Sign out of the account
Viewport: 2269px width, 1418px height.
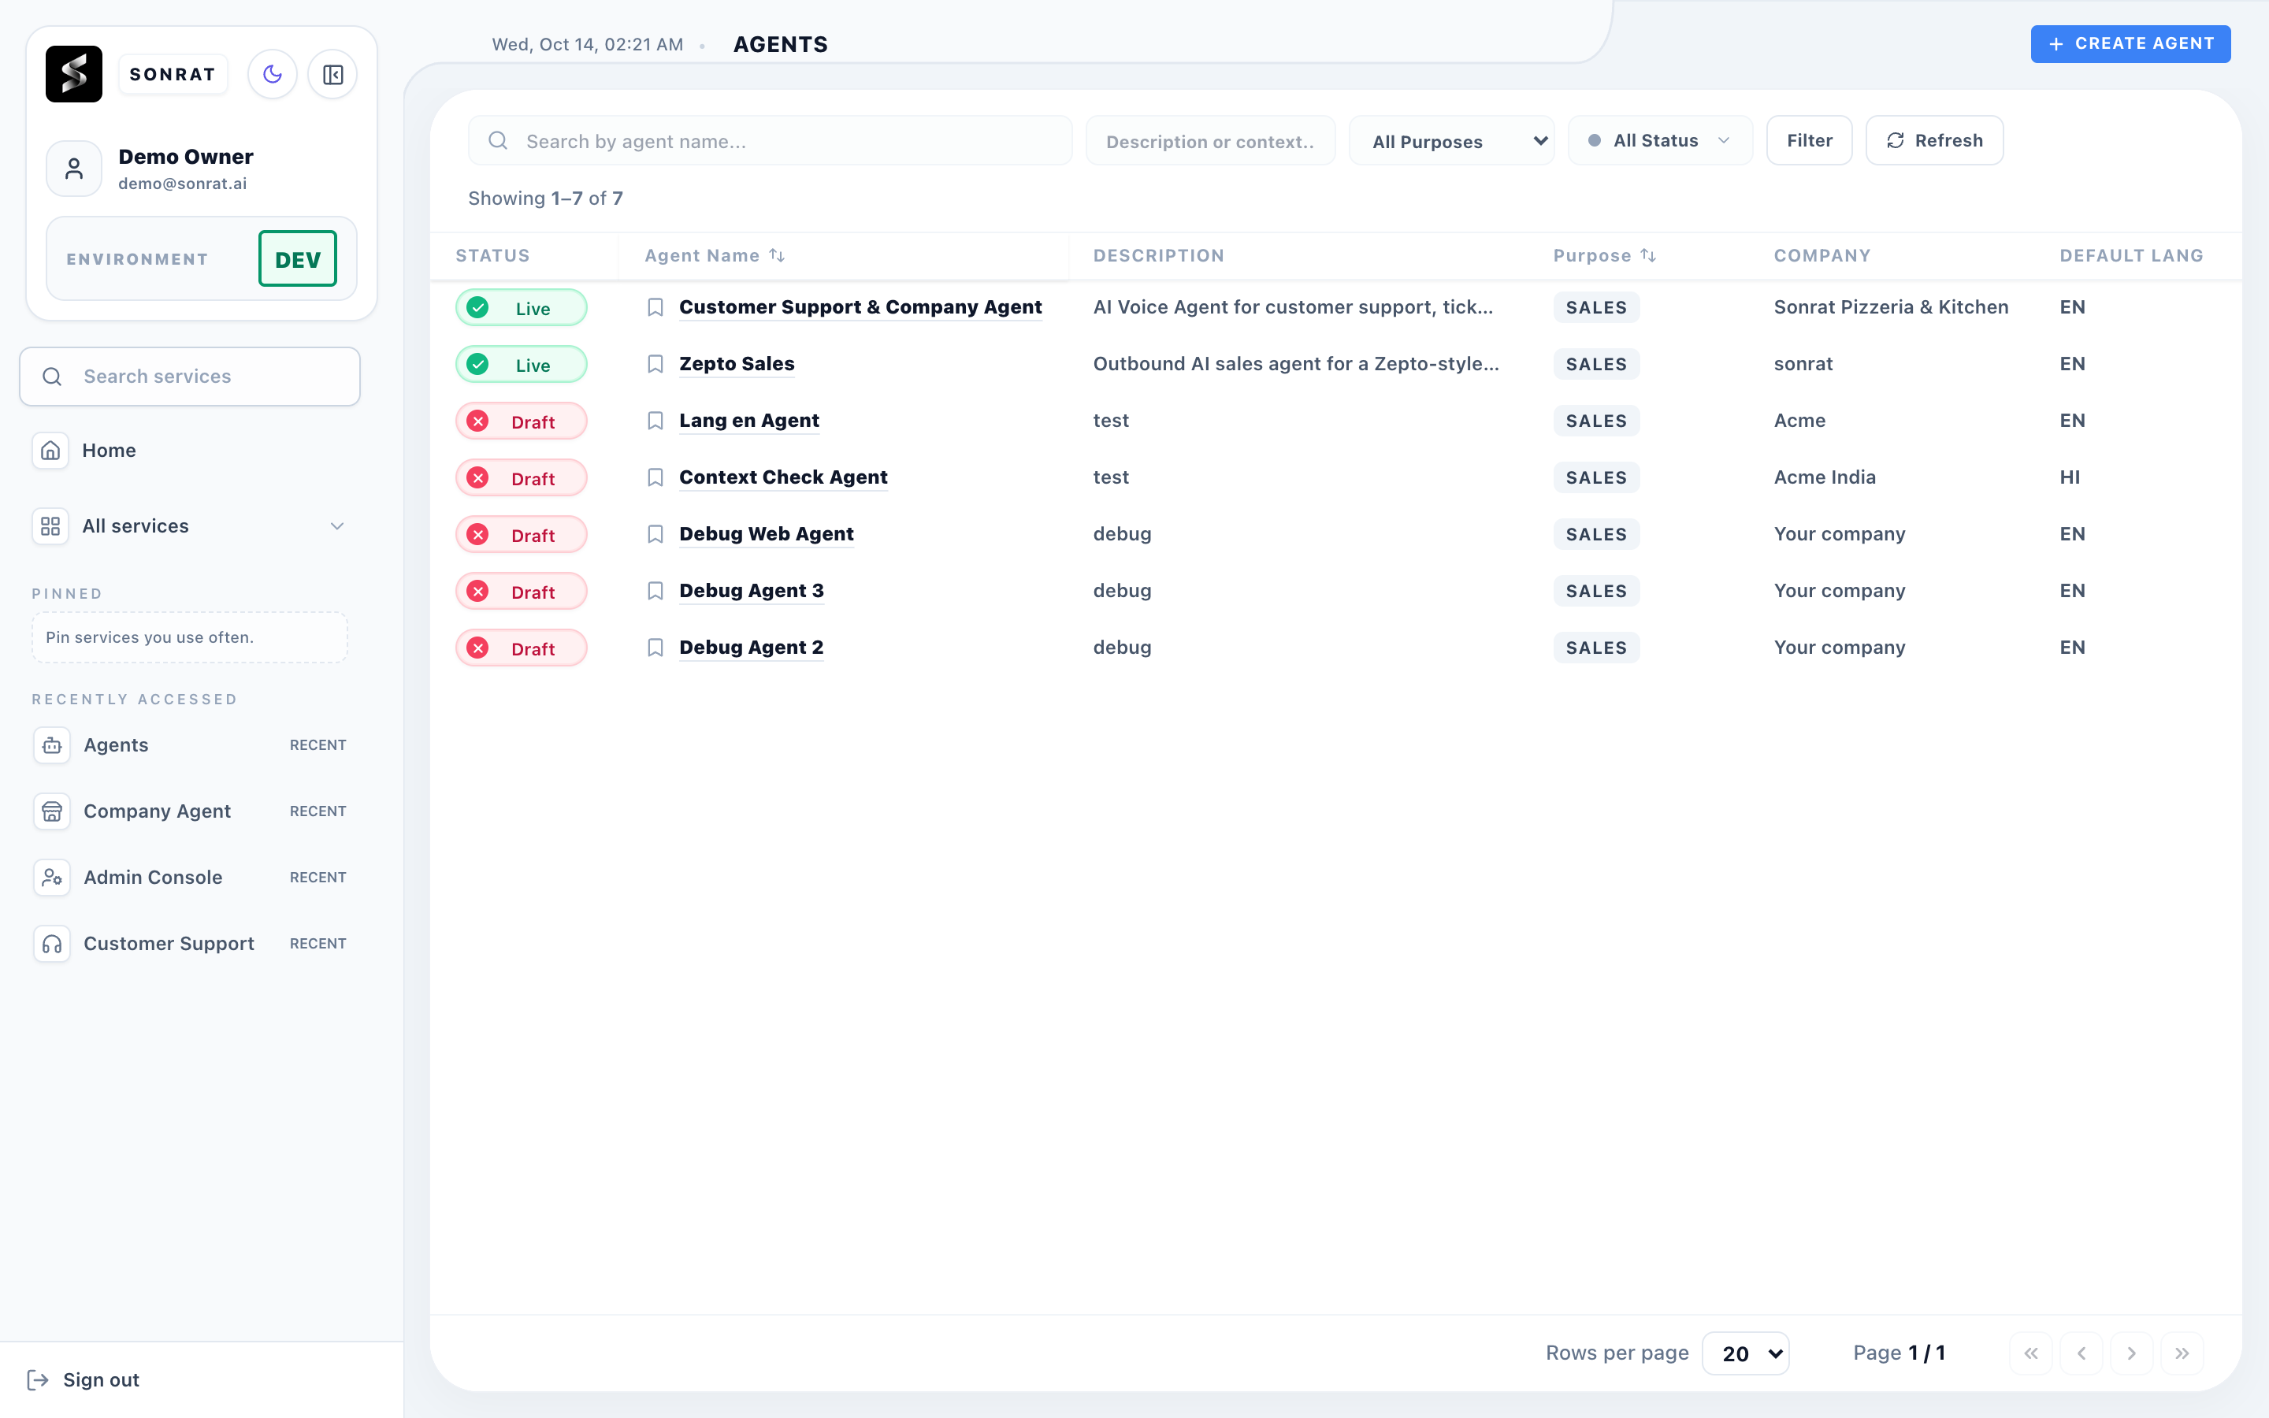tap(84, 1379)
